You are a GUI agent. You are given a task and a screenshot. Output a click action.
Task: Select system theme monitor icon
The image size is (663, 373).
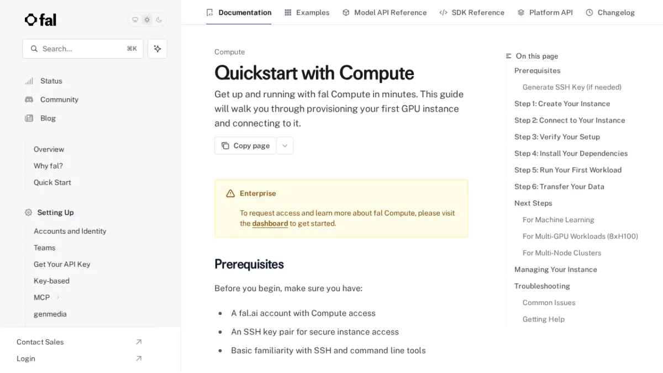click(135, 20)
